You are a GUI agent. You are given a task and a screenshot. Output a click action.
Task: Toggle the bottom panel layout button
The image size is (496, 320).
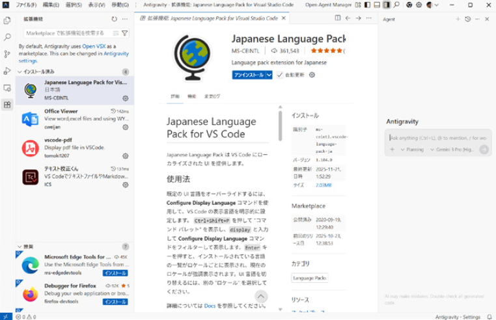click(x=376, y=5)
